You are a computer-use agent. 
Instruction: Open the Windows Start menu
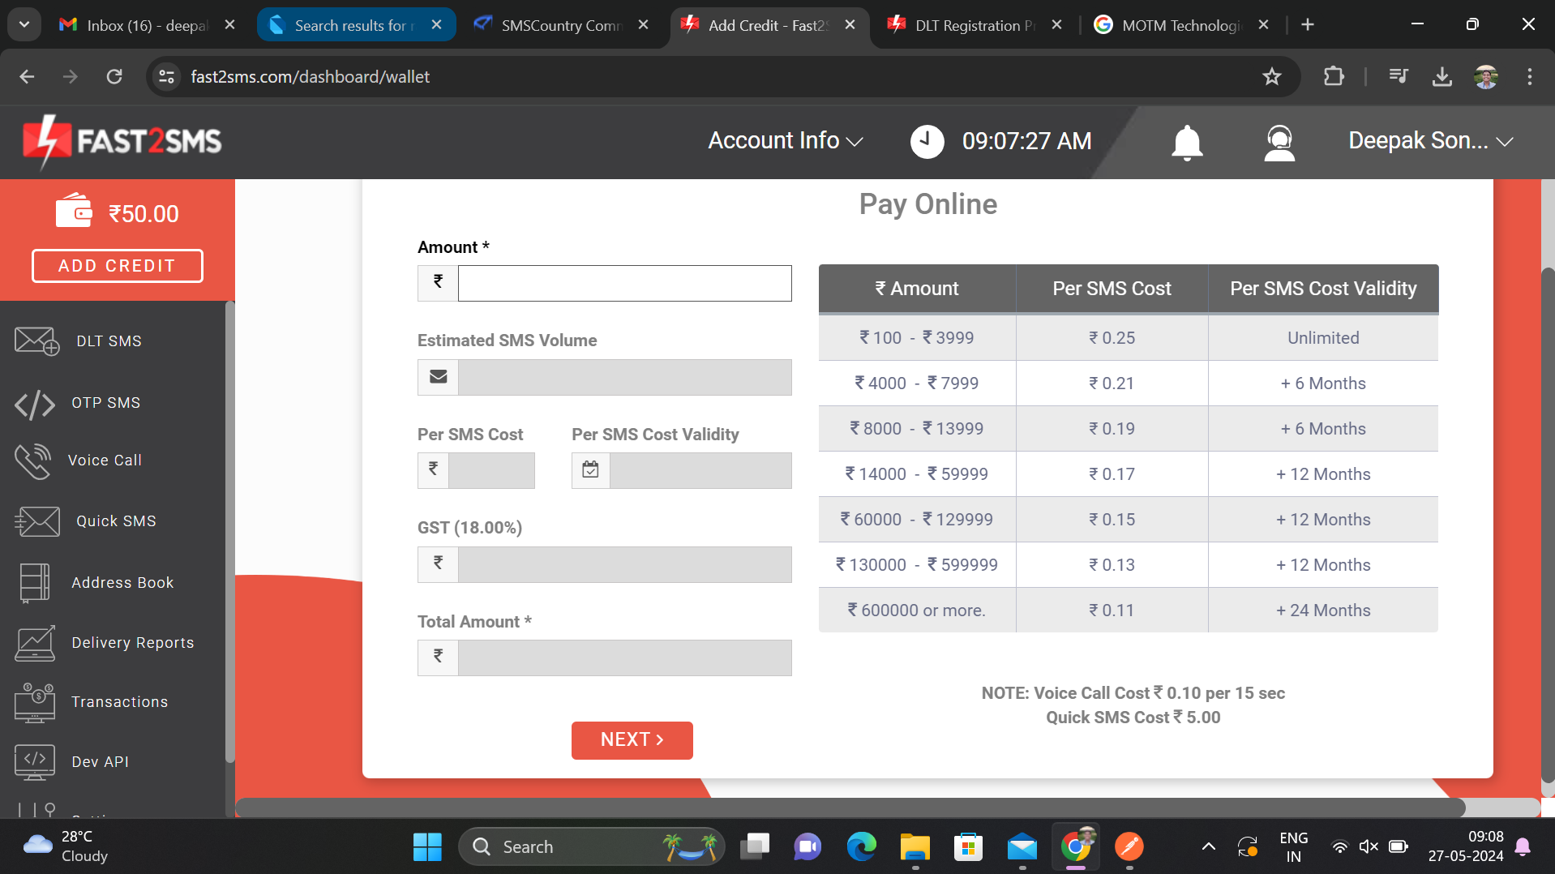(x=427, y=847)
